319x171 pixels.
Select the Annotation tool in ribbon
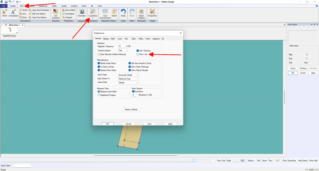coord(14,13)
